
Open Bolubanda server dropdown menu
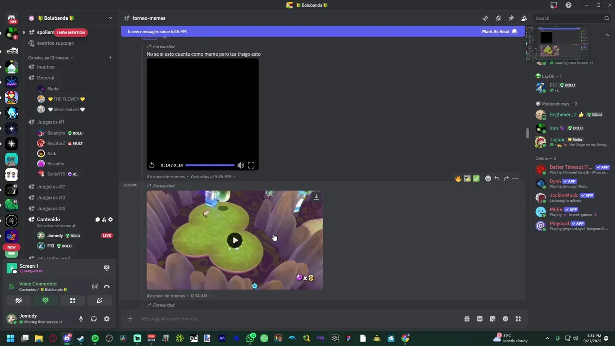(x=111, y=18)
